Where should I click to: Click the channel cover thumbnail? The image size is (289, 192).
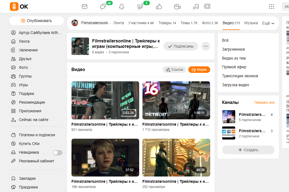80,46
